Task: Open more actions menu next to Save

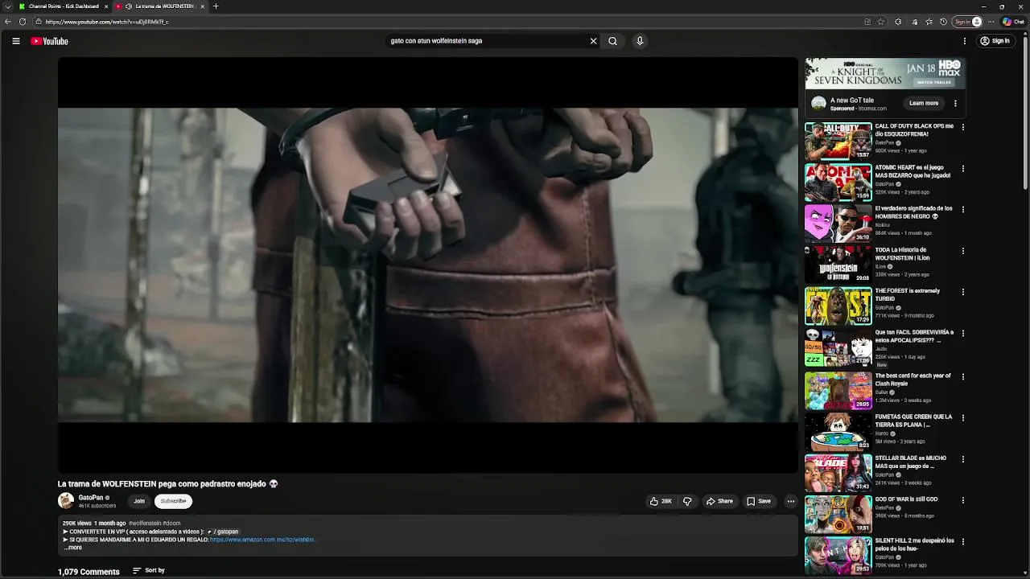Action: point(791,501)
